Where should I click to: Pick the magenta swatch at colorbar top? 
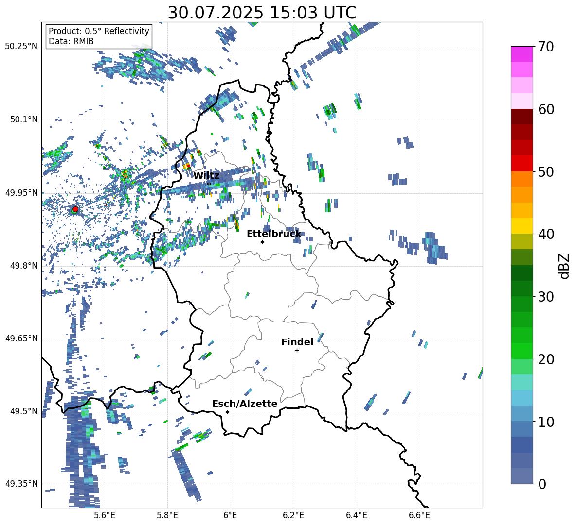coord(522,54)
